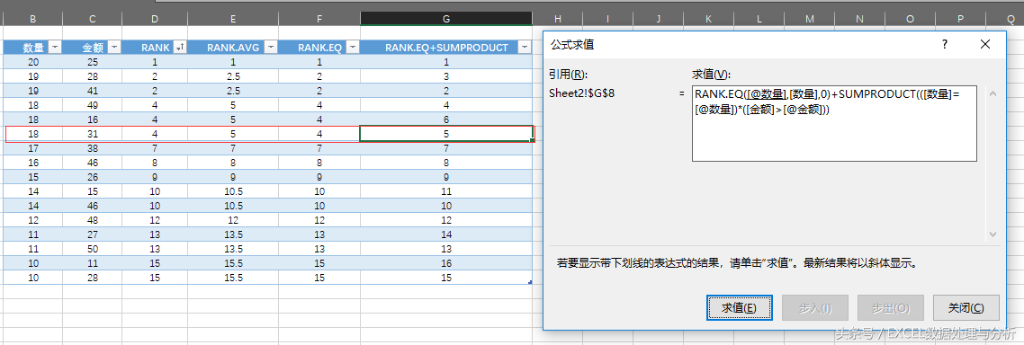Click 数量 cell with value 17
Viewport: 1024px width, 345px height.
[x=32, y=148]
